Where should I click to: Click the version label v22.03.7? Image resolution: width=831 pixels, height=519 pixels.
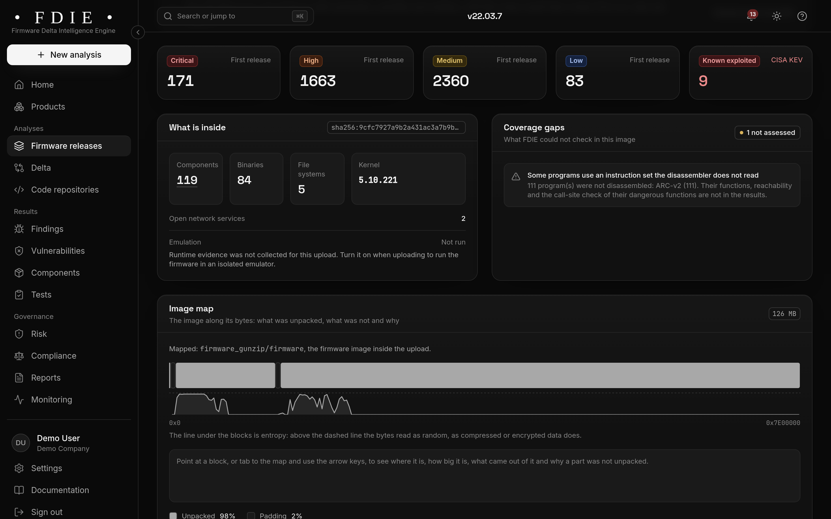(484, 16)
